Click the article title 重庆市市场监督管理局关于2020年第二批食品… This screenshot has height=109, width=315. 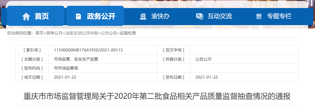(x=157, y=96)
